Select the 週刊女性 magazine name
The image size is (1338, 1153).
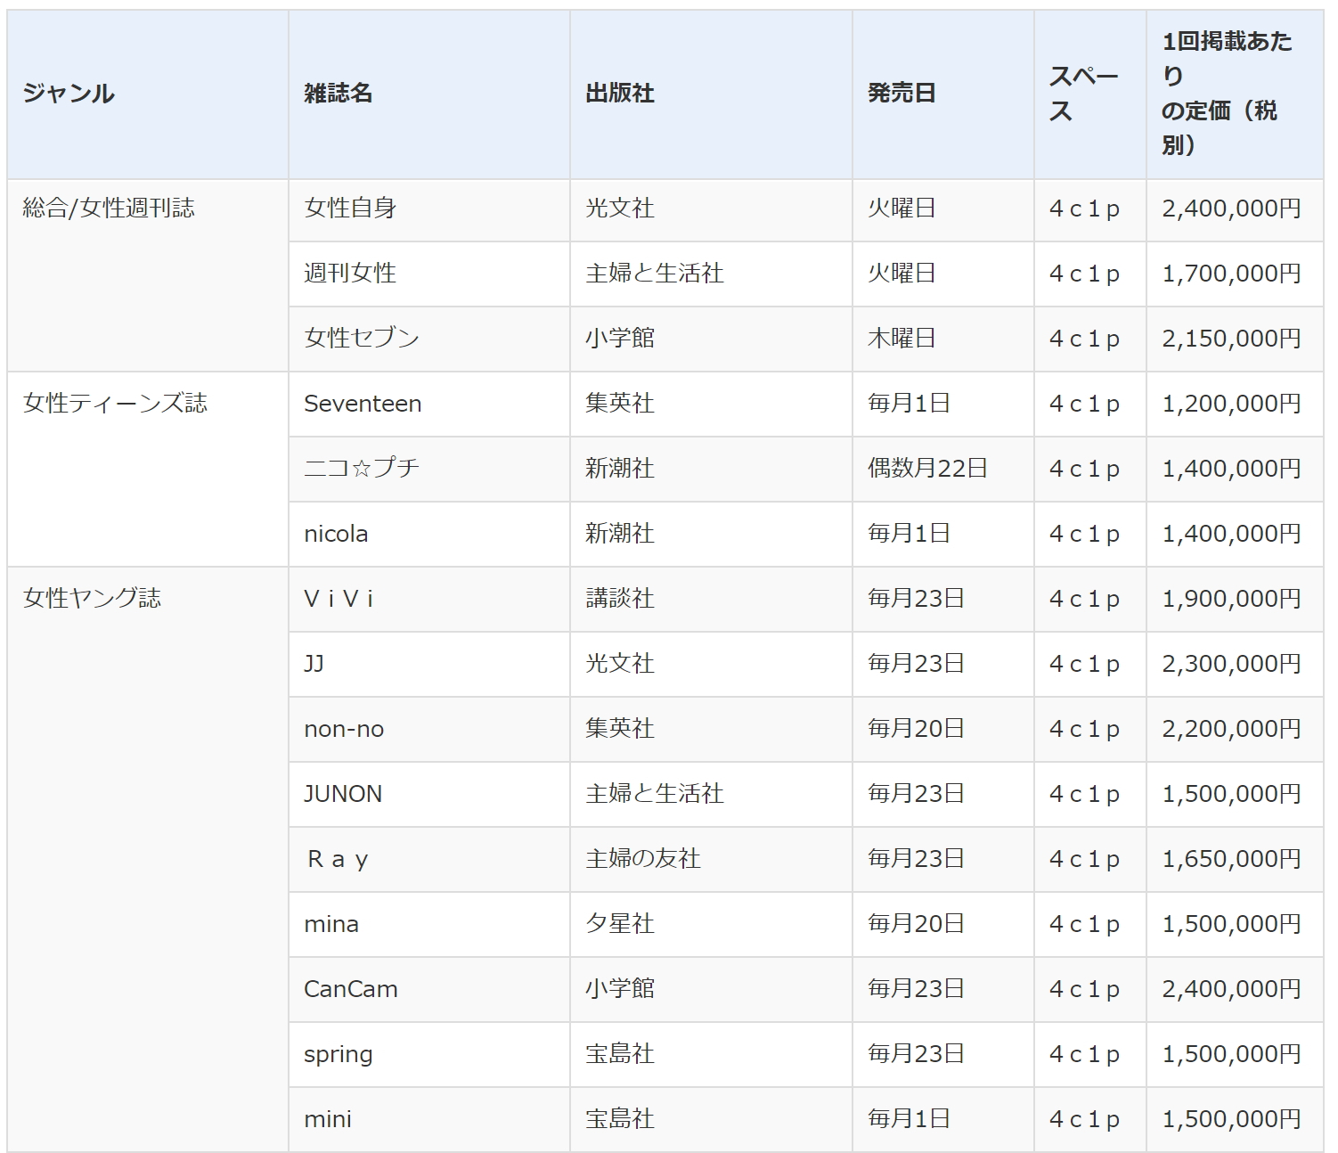(x=350, y=274)
